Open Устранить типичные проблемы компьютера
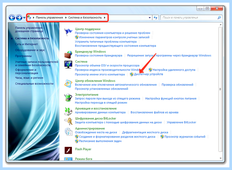 tap(106, 42)
